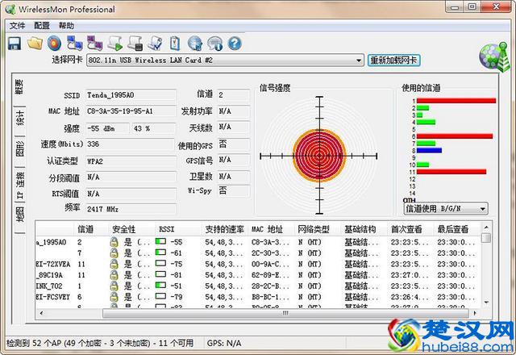Click the blue floppy disk save icon
The height and width of the screenshot is (355, 516).
coord(15,44)
